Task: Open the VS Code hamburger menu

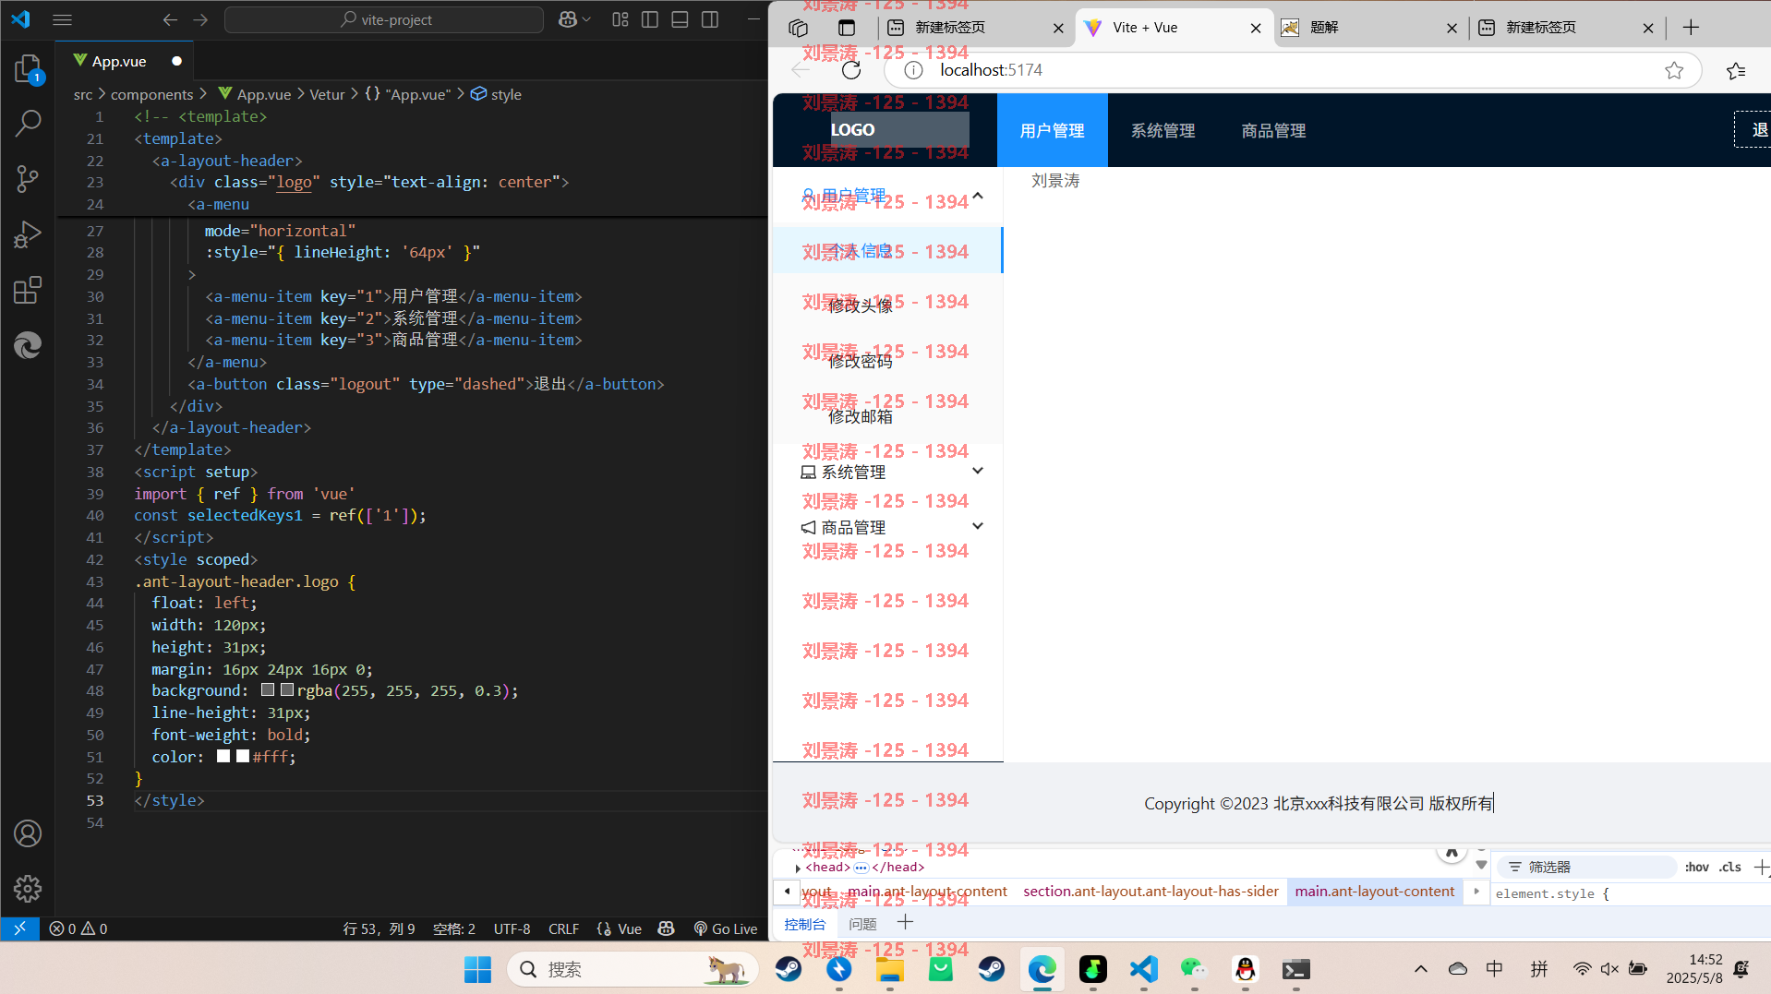Action: 62,19
